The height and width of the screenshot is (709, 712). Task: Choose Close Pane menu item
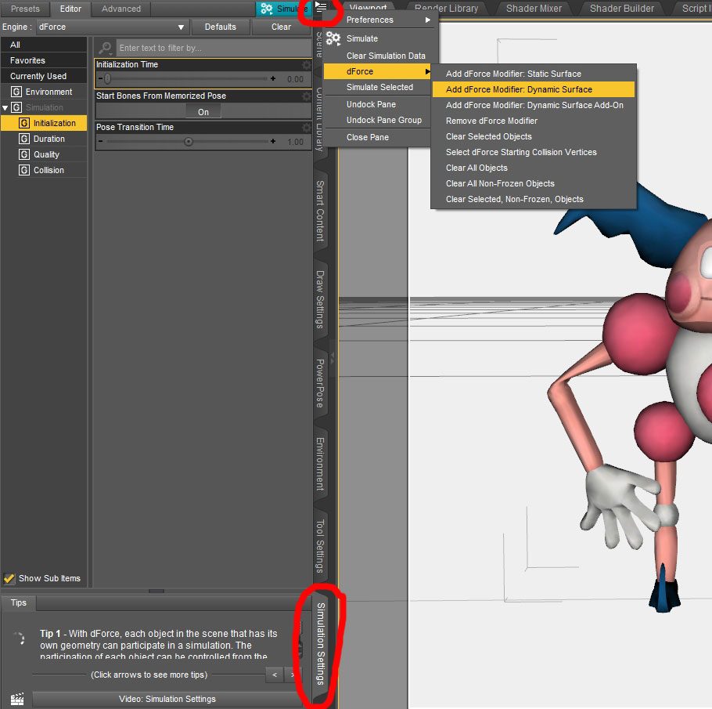tap(377, 137)
